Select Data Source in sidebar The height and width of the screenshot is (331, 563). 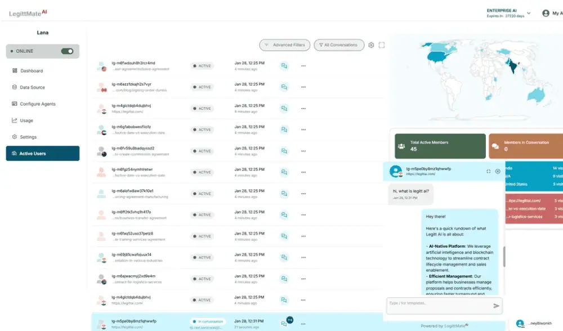(32, 87)
